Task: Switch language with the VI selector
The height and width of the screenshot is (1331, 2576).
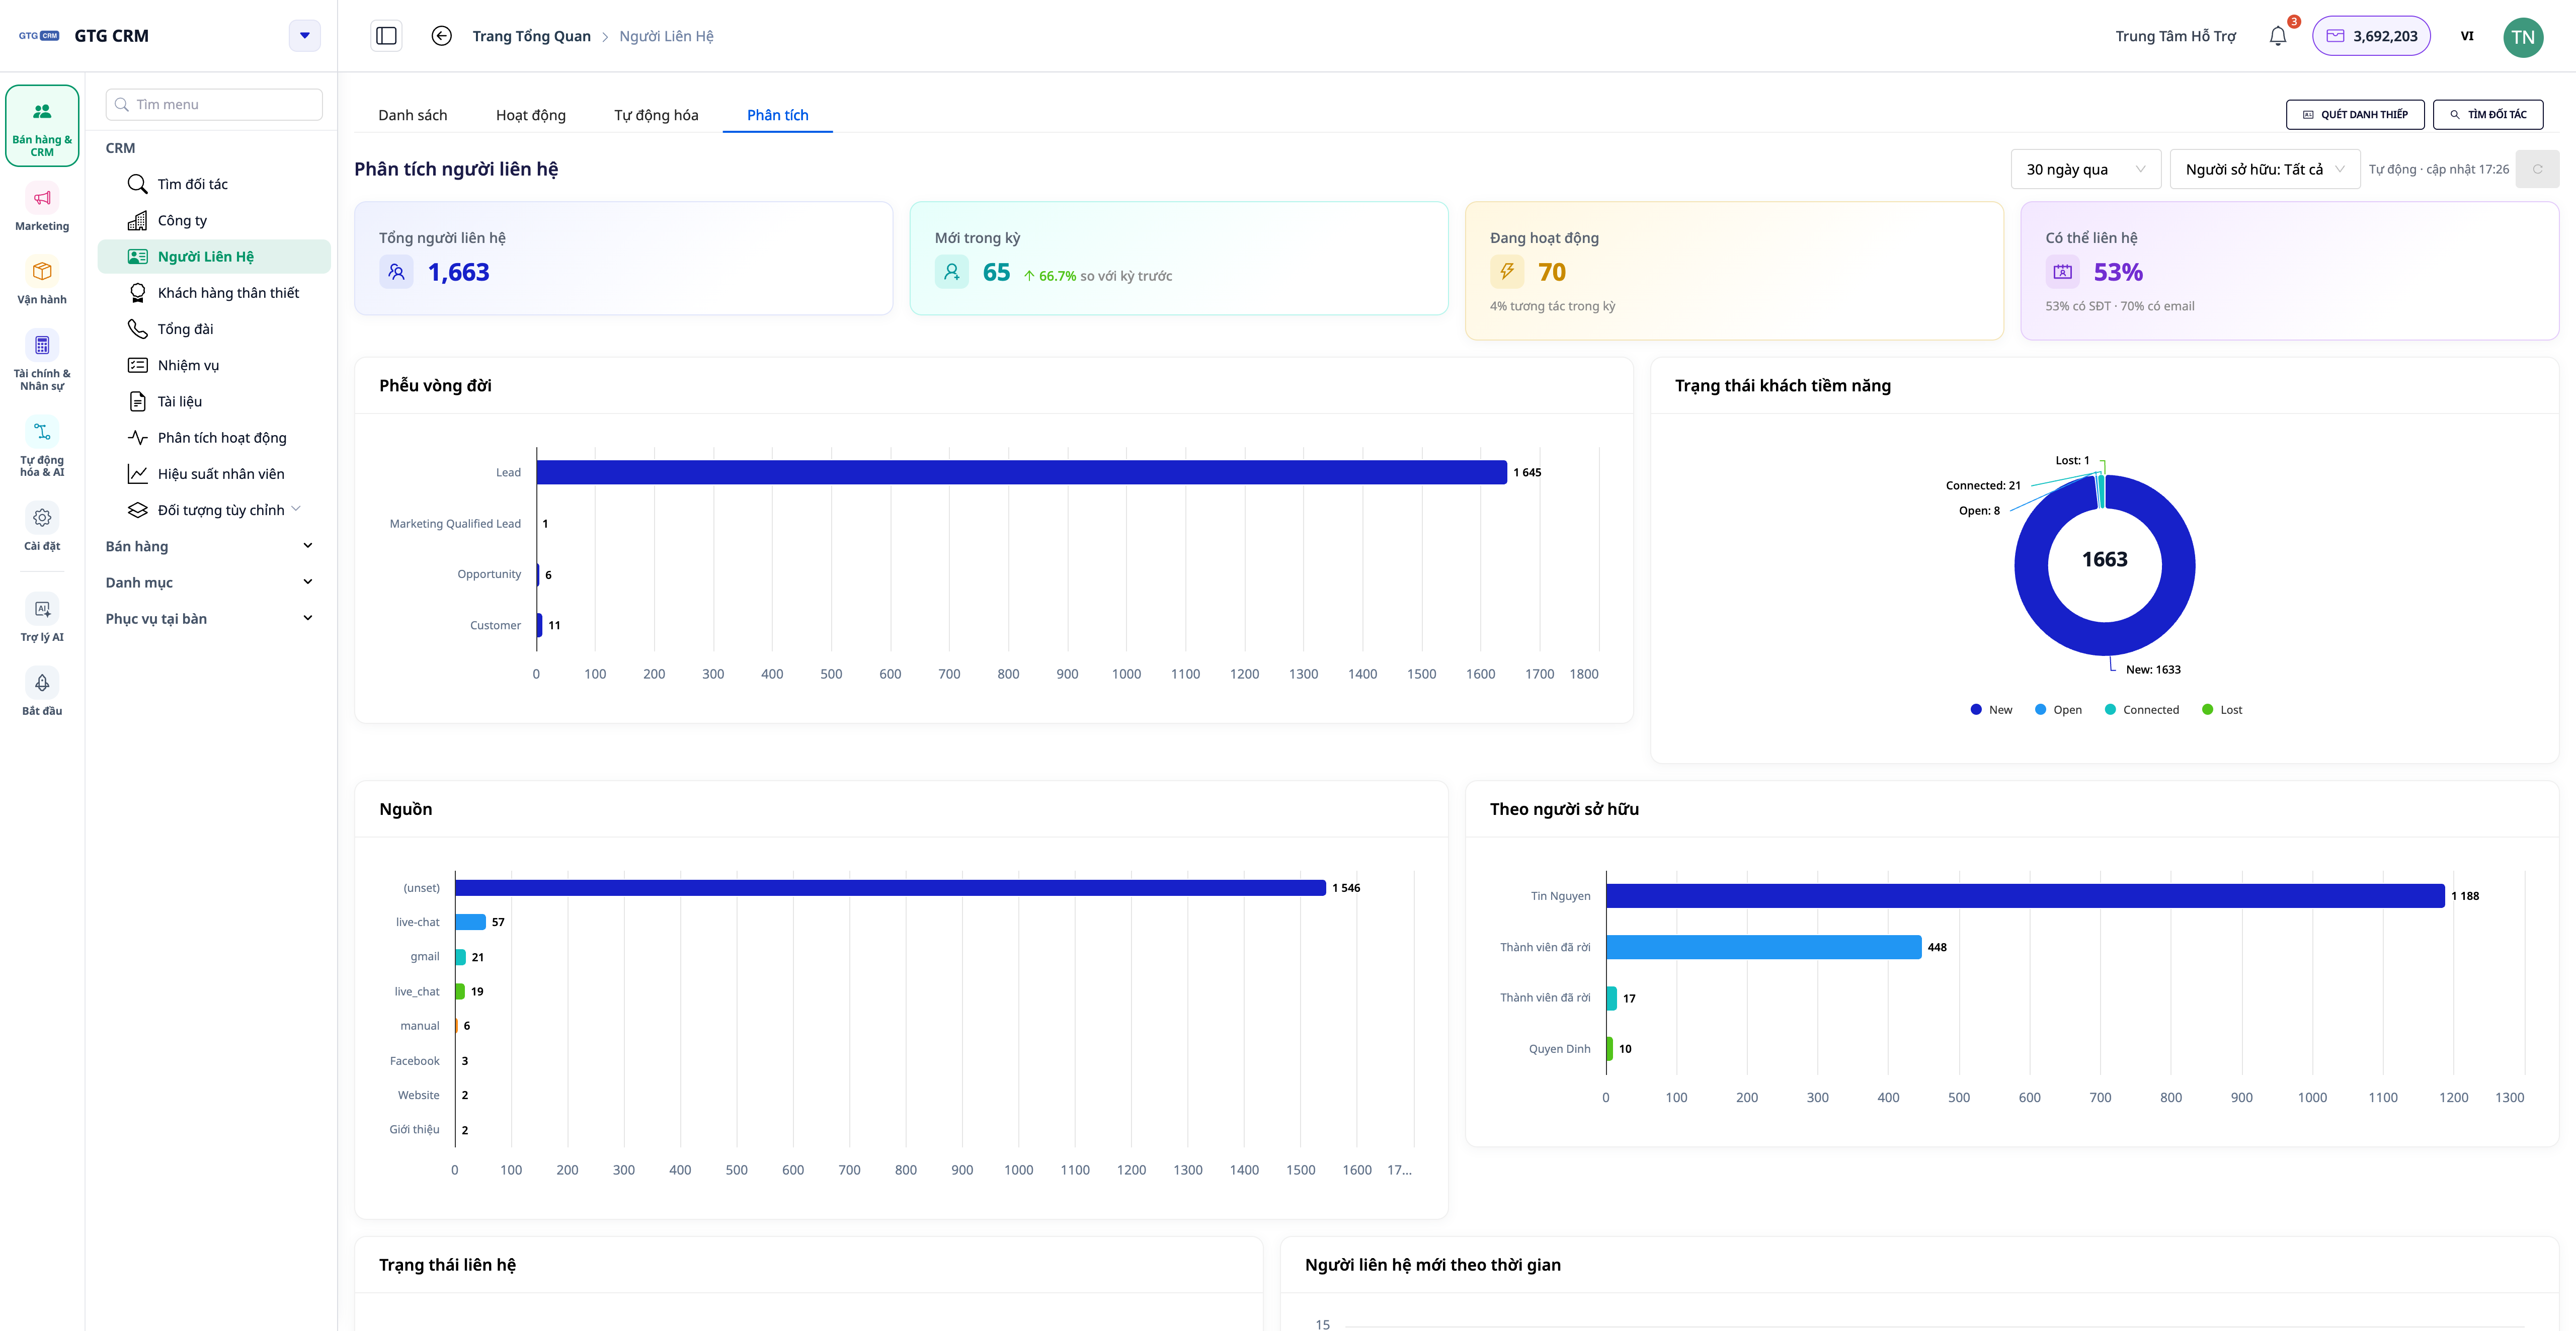Action: point(2467,36)
